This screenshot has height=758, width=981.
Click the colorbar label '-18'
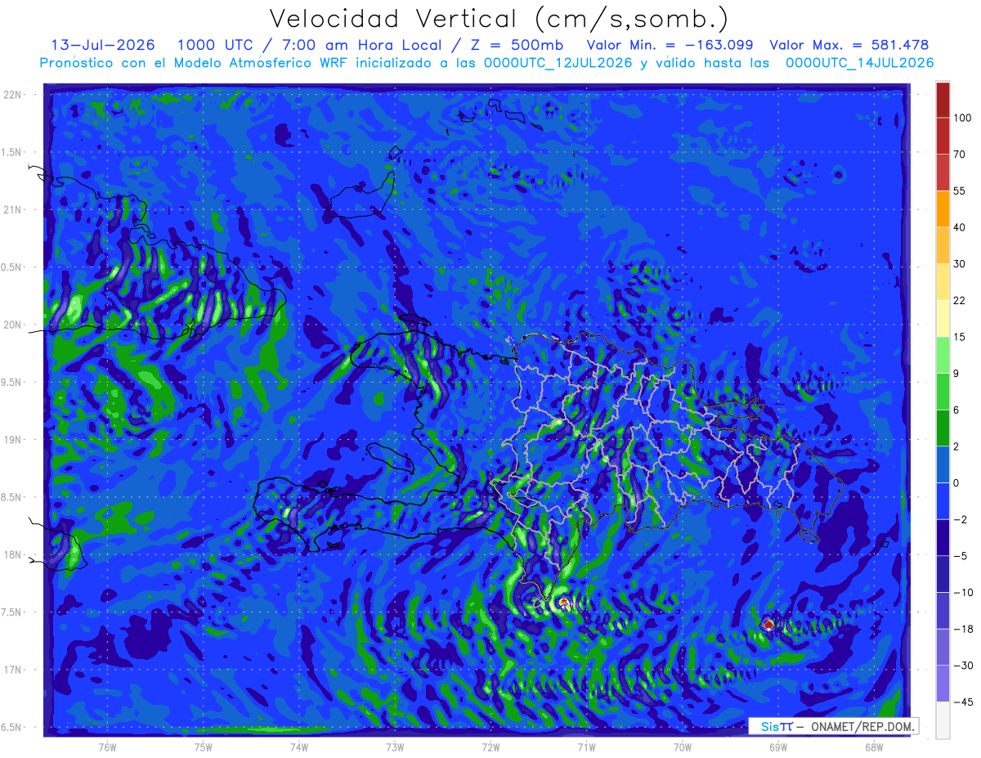(x=962, y=629)
